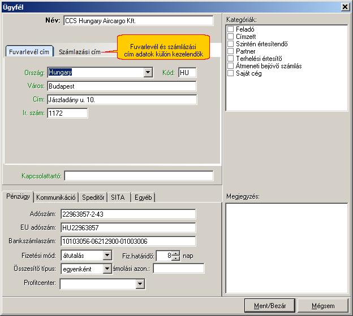This screenshot has width=353, height=316.
Task: Check the Címzett category
Action: (231, 36)
